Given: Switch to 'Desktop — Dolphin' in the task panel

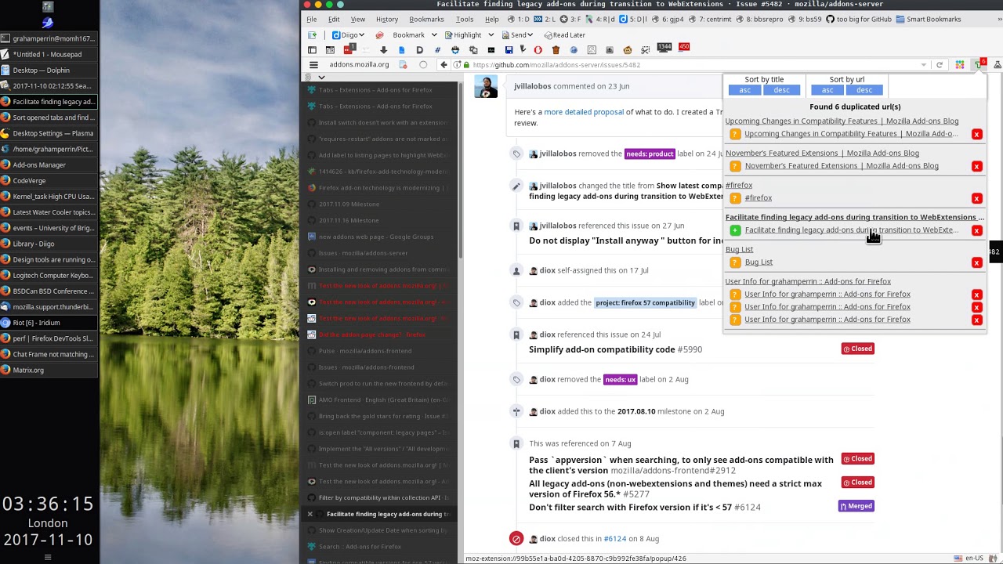Looking at the screenshot, I should tap(49, 70).
